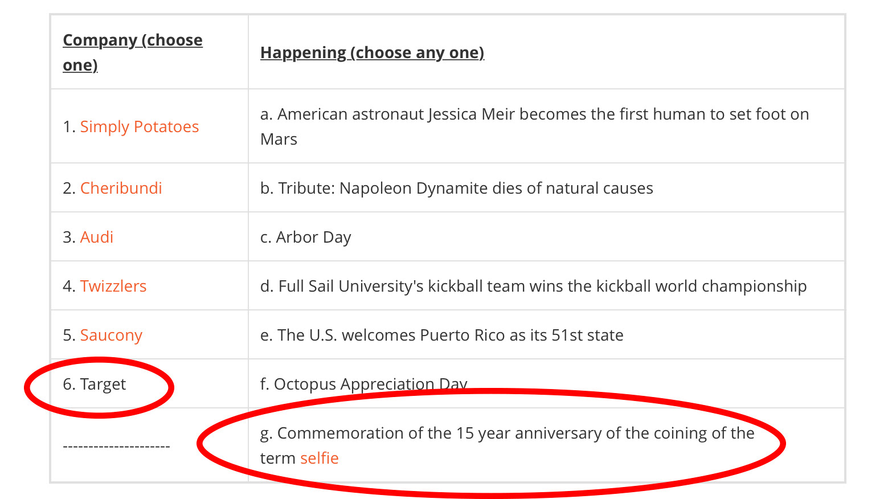Select the Octopus Appreciation Day row
Image resolution: width=892 pixels, height=499 pixels.
pyautogui.click(x=364, y=384)
